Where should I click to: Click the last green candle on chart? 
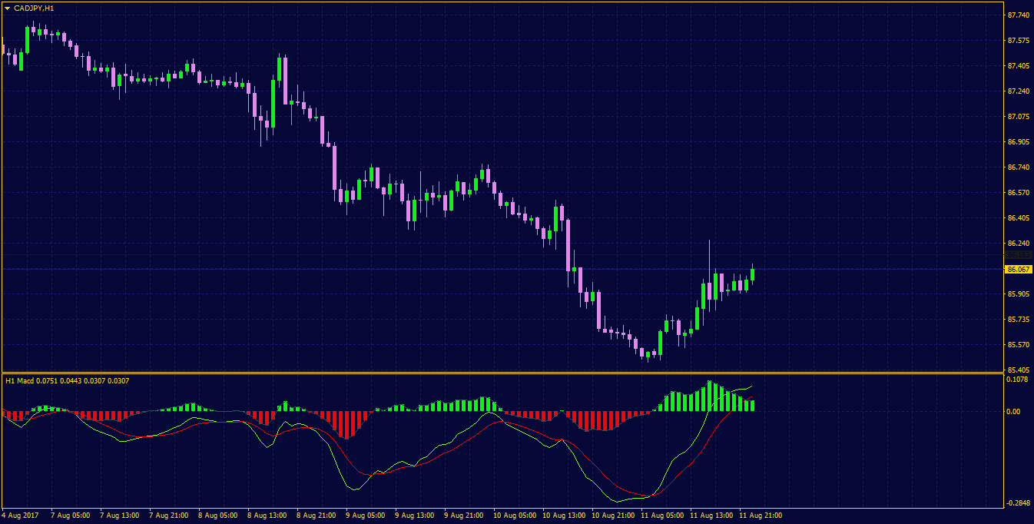click(752, 274)
